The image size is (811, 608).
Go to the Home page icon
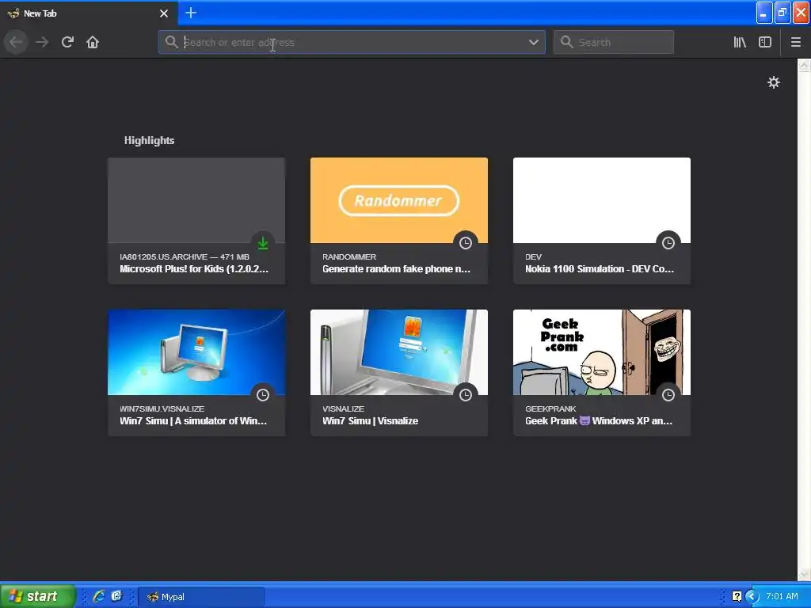(x=93, y=42)
